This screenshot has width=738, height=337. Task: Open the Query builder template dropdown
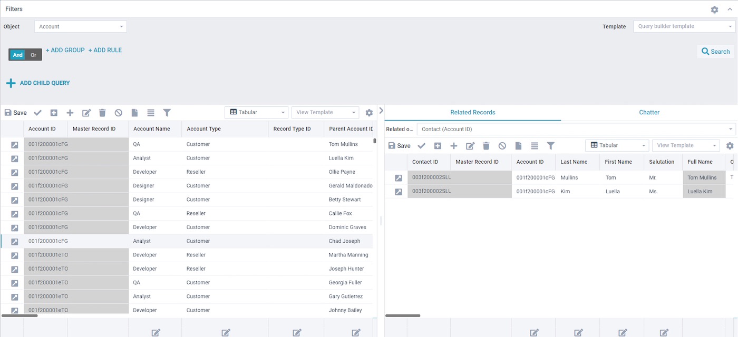(x=684, y=26)
